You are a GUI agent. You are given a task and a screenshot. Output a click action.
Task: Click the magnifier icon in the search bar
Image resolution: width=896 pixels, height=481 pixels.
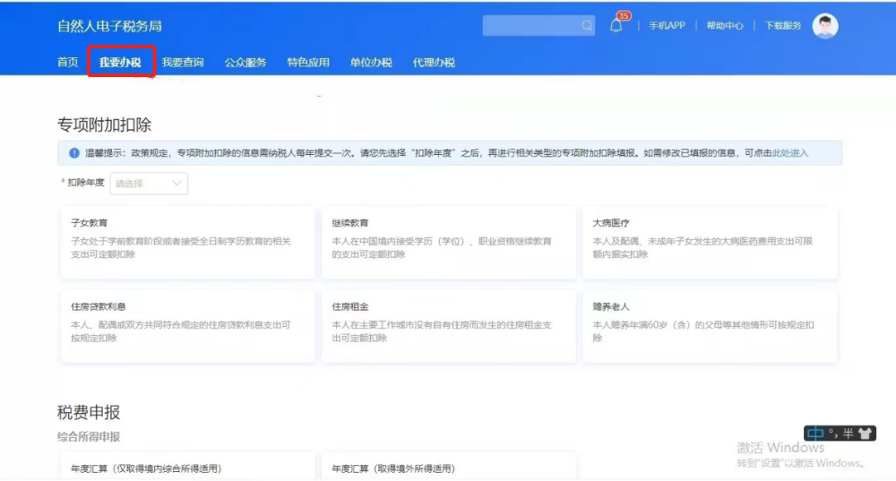tap(586, 25)
